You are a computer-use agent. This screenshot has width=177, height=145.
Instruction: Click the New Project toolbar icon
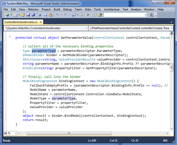click(7, 15)
